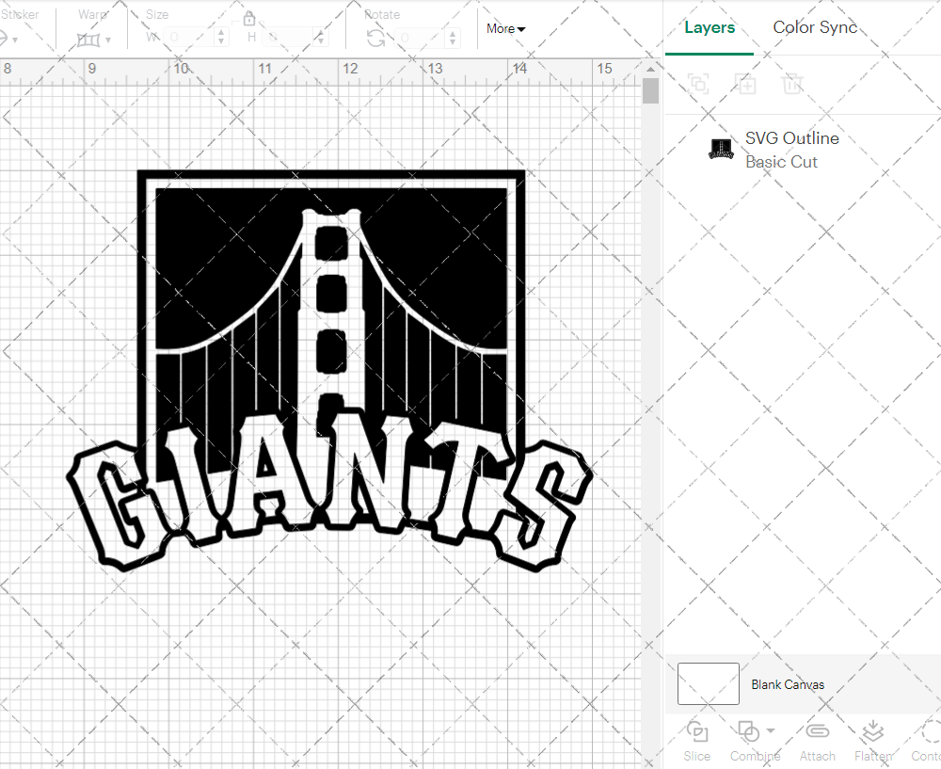The image size is (941, 769).
Task: Open the Warp dropdown arrow
Action: (x=108, y=40)
